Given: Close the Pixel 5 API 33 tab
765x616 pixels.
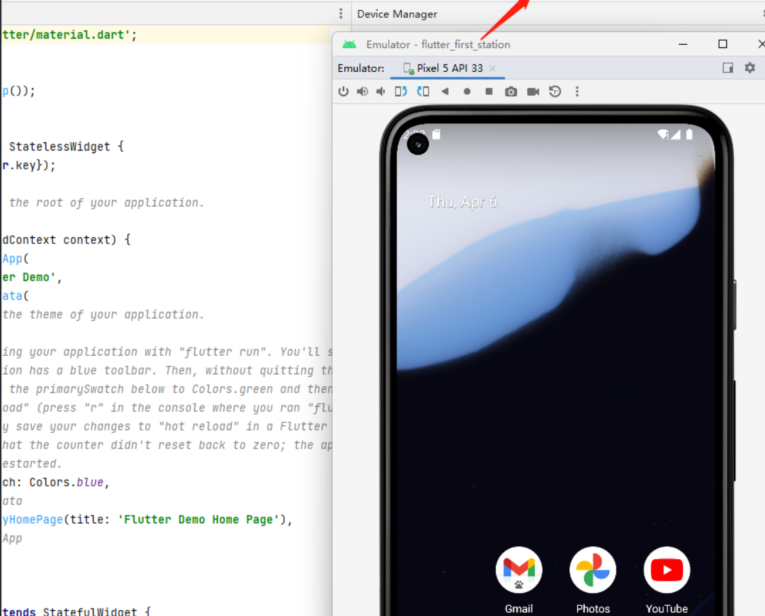Looking at the screenshot, I should pyautogui.click(x=493, y=68).
